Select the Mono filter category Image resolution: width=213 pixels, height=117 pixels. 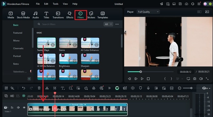[x=16, y=40]
